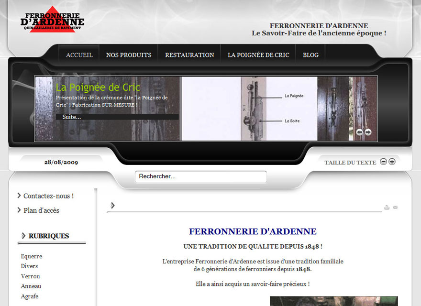Screen dimensions: 421x306
Task: Open the Blog menu item
Action: click(310, 55)
